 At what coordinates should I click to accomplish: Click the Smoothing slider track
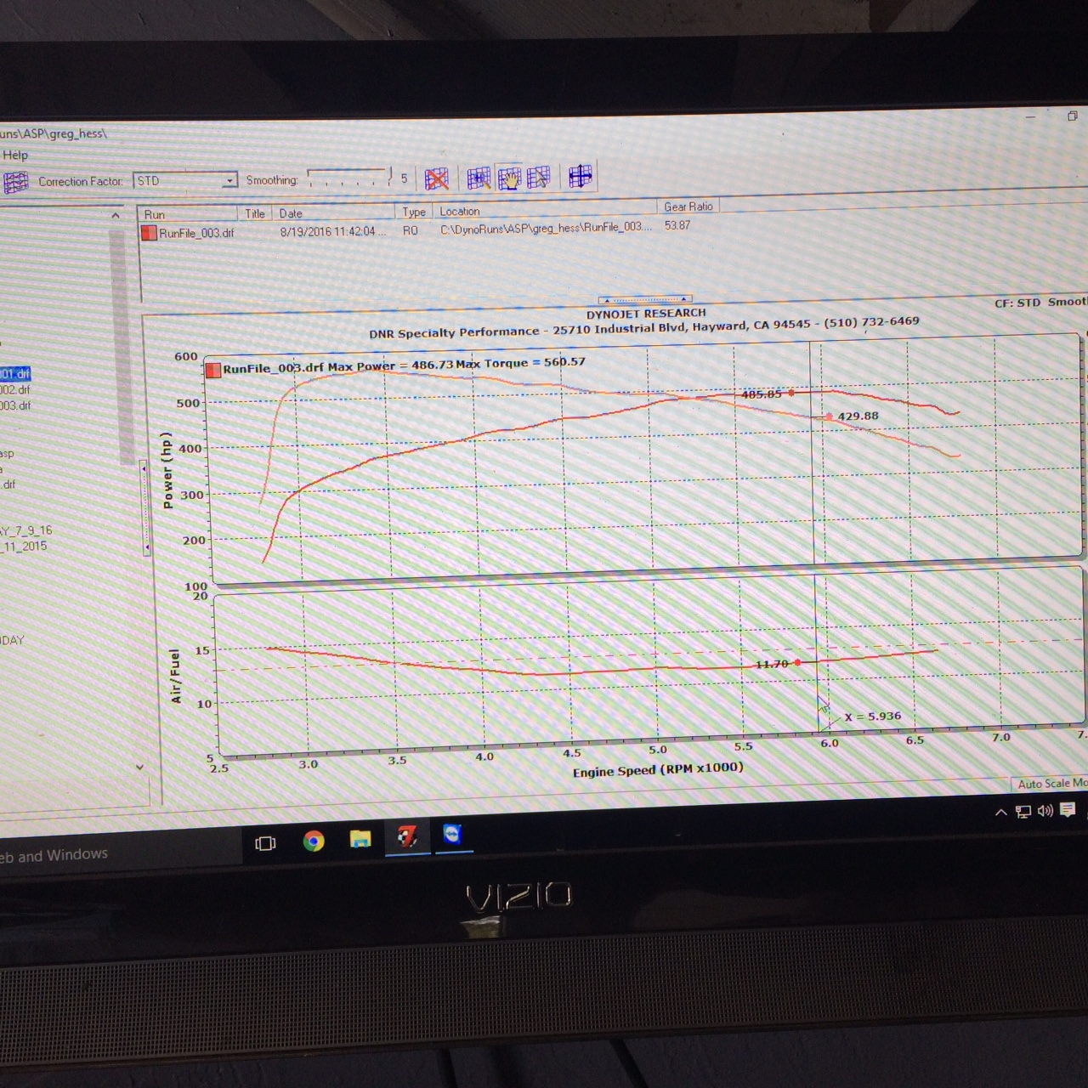[x=348, y=178]
